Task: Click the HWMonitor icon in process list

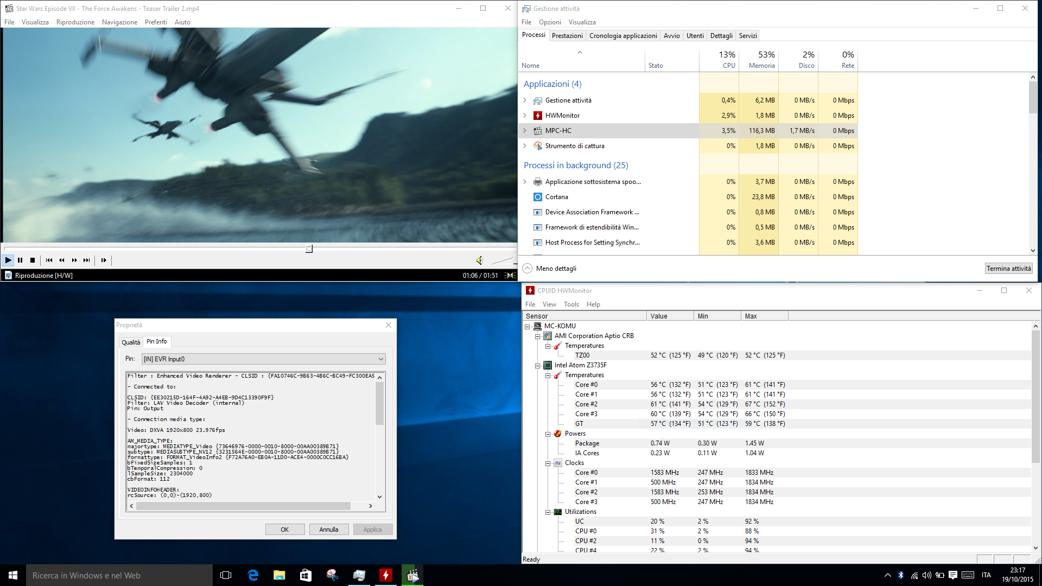Action: (x=538, y=116)
